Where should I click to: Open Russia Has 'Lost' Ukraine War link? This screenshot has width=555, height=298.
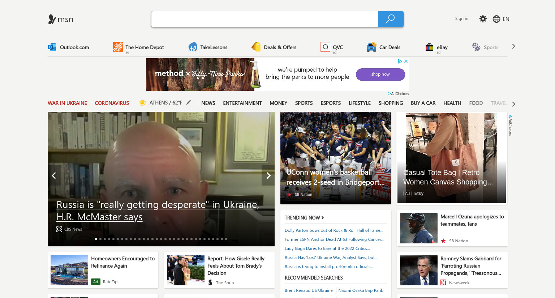point(331,257)
